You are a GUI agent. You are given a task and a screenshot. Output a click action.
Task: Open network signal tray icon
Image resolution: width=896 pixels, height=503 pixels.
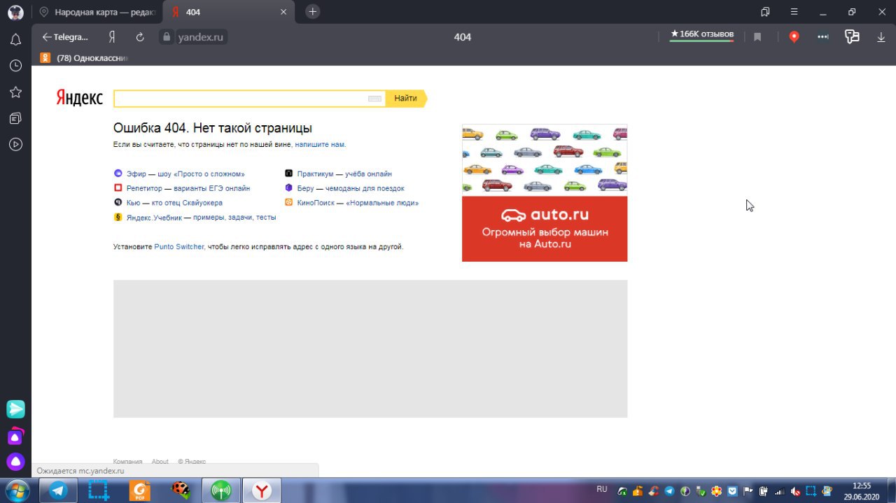point(779,491)
